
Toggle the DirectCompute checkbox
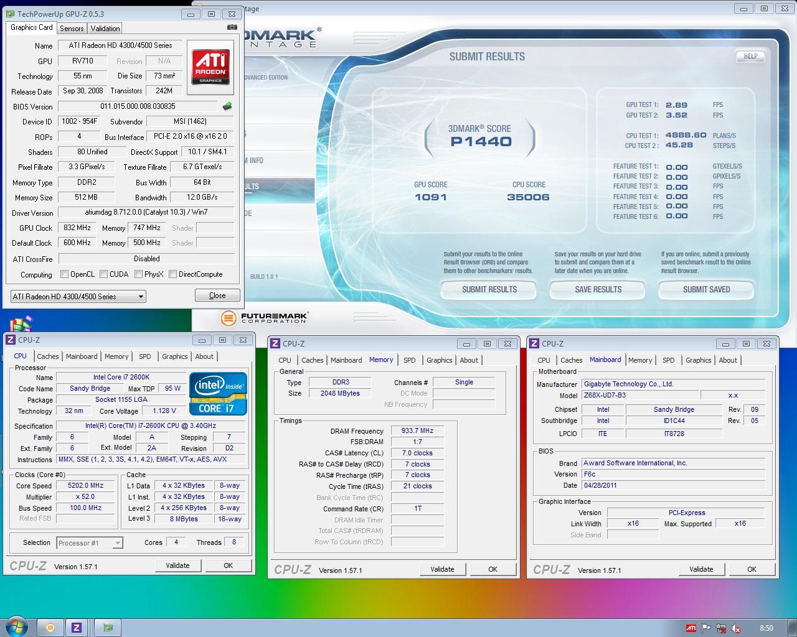click(x=173, y=274)
